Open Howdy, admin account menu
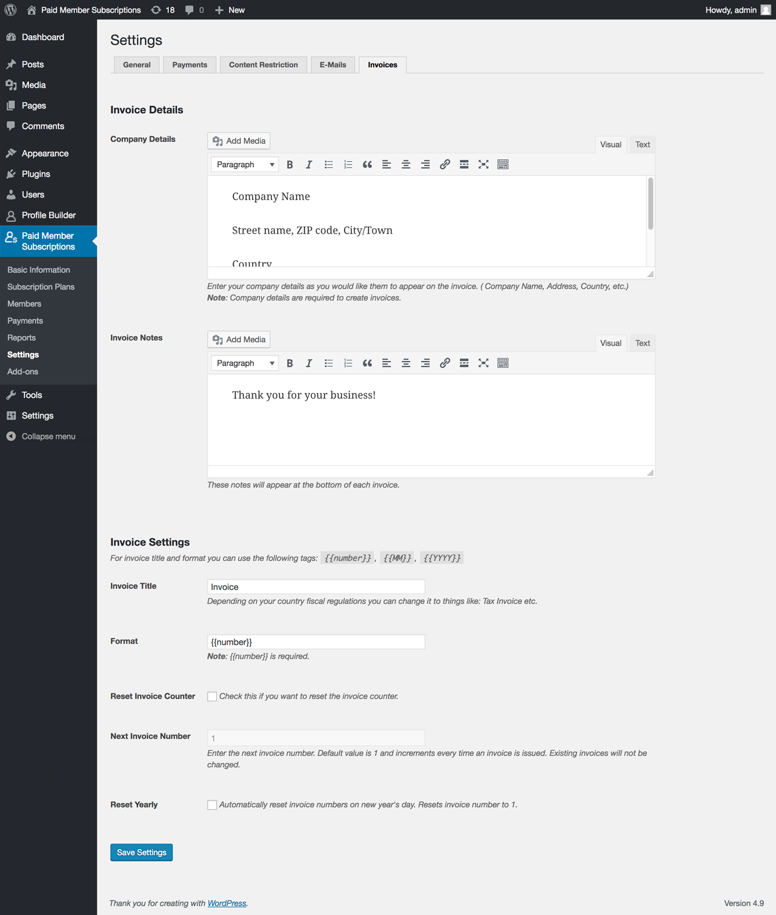776x915 pixels. [x=738, y=10]
